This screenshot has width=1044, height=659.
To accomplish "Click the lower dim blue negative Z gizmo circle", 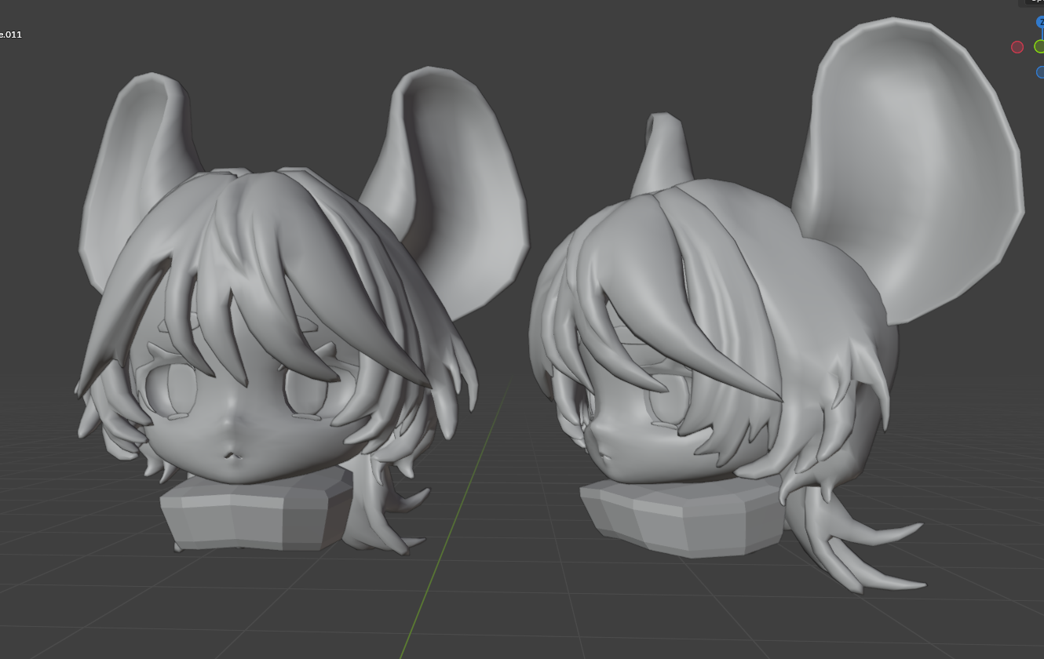I will pos(1040,72).
